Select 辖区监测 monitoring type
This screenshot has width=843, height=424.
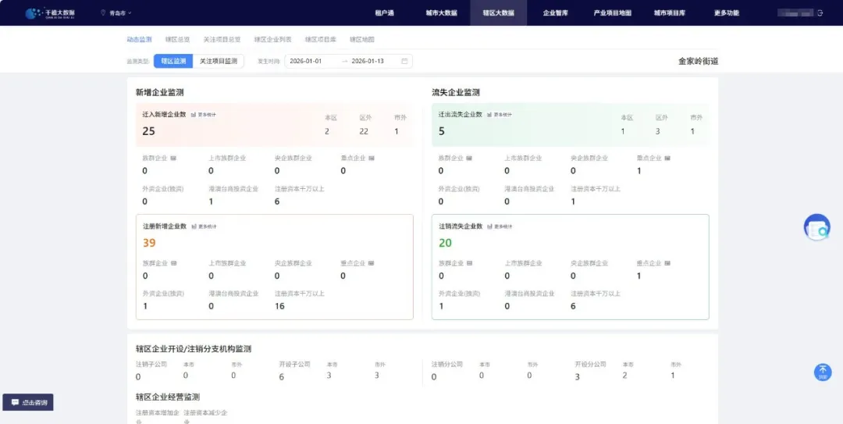(x=173, y=62)
